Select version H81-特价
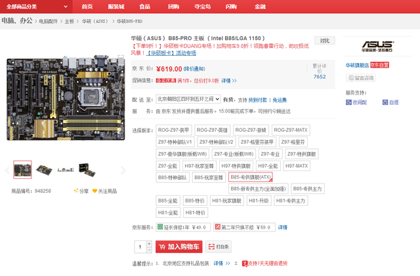Viewport: 420px width, 276px height. 196,212
